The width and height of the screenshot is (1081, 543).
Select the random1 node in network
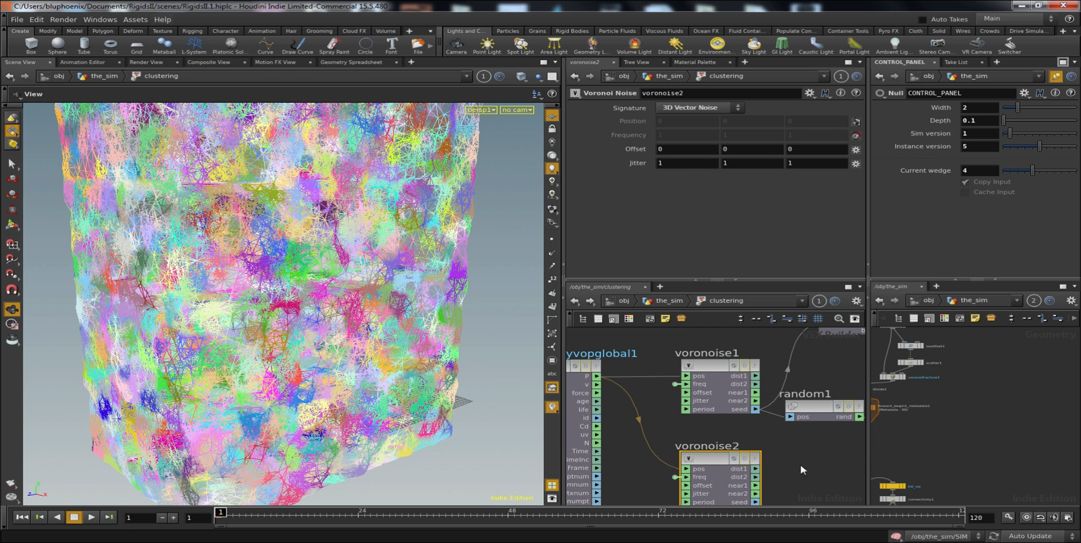pyautogui.click(x=824, y=411)
